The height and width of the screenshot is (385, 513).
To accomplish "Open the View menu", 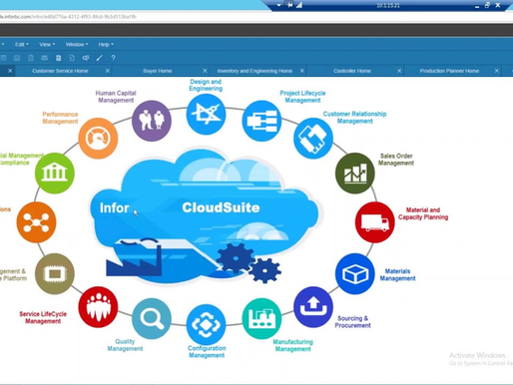I will (x=47, y=44).
